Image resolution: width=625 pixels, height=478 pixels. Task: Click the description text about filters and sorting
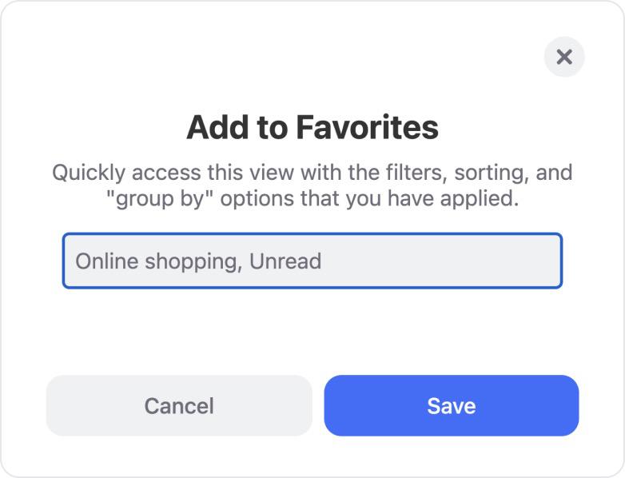(312, 185)
